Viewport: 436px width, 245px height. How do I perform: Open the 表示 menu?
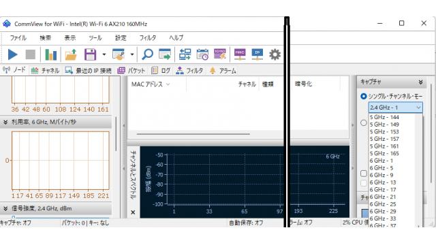click(70, 38)
